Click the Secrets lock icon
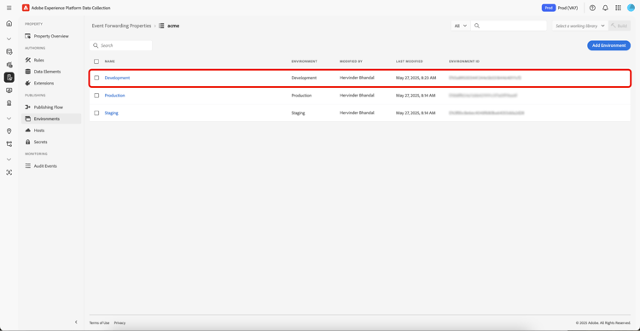The width and height of the screenshot is (640, 331). click(x=28, y=142)
